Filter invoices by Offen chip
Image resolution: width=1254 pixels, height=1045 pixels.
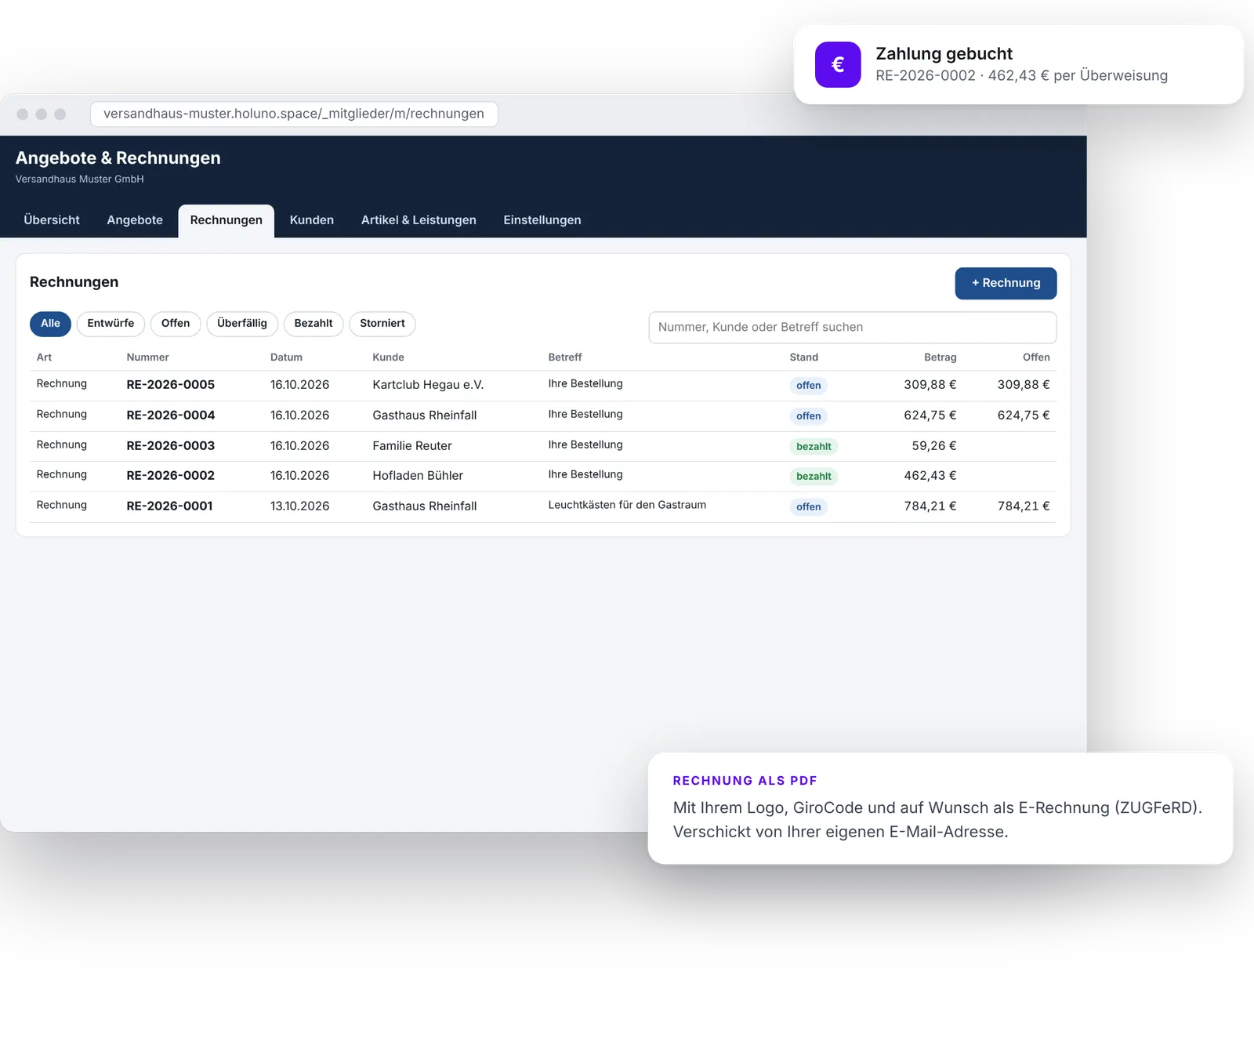[x=176, y=324]
